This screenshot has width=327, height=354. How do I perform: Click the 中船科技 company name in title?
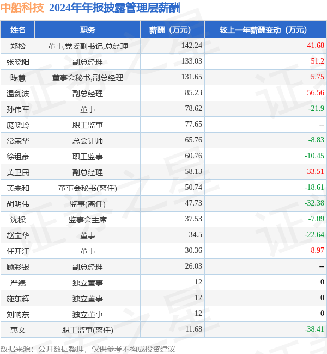22,8
